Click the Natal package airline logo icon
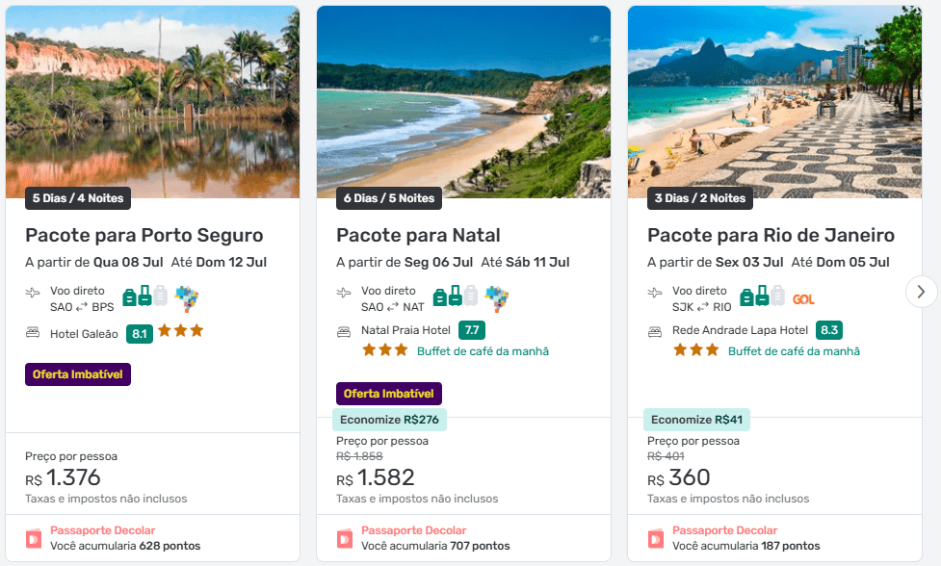 click(496, 297)
